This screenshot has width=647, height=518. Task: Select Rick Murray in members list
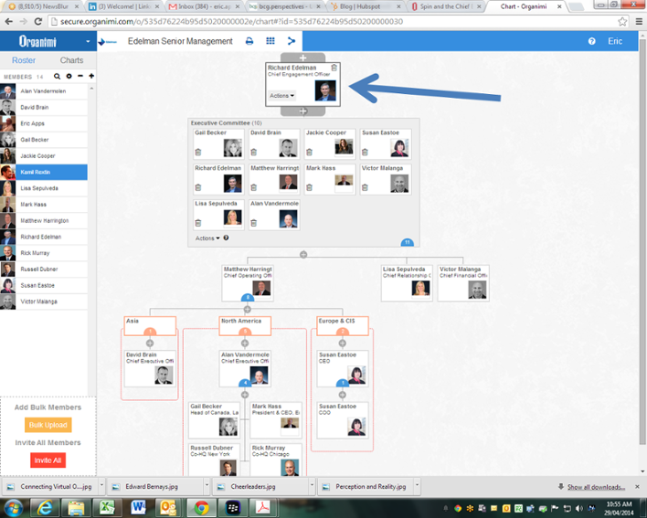(x=44, y=253)
